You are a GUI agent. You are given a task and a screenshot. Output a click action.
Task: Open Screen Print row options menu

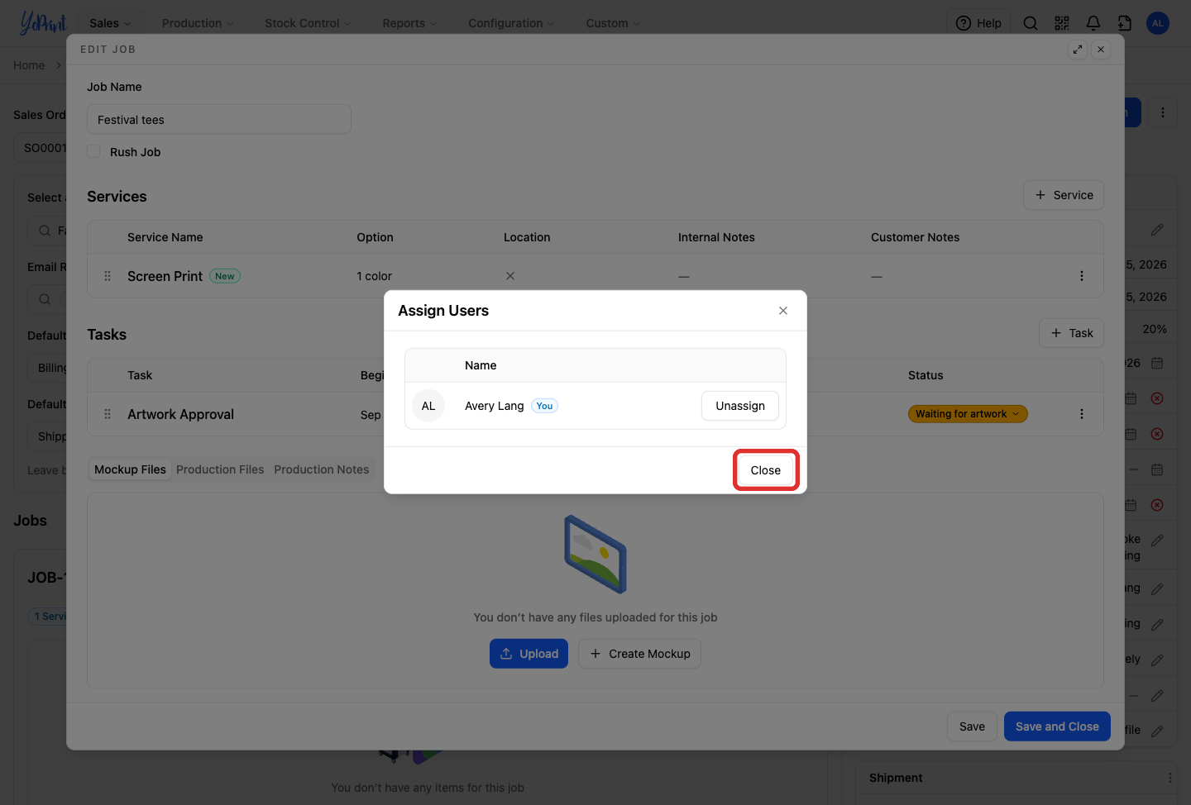(x=1081, y=276)
